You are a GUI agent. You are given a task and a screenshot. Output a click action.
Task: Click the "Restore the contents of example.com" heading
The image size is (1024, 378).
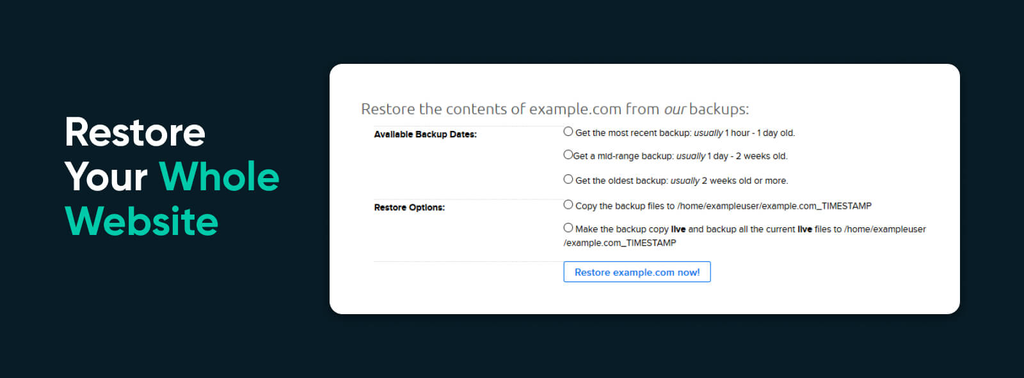[491, 109]
